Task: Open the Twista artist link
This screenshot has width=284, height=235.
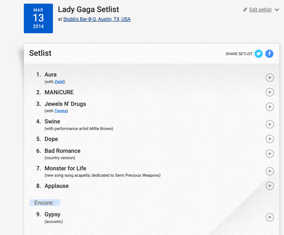Action: click(60, 111)
